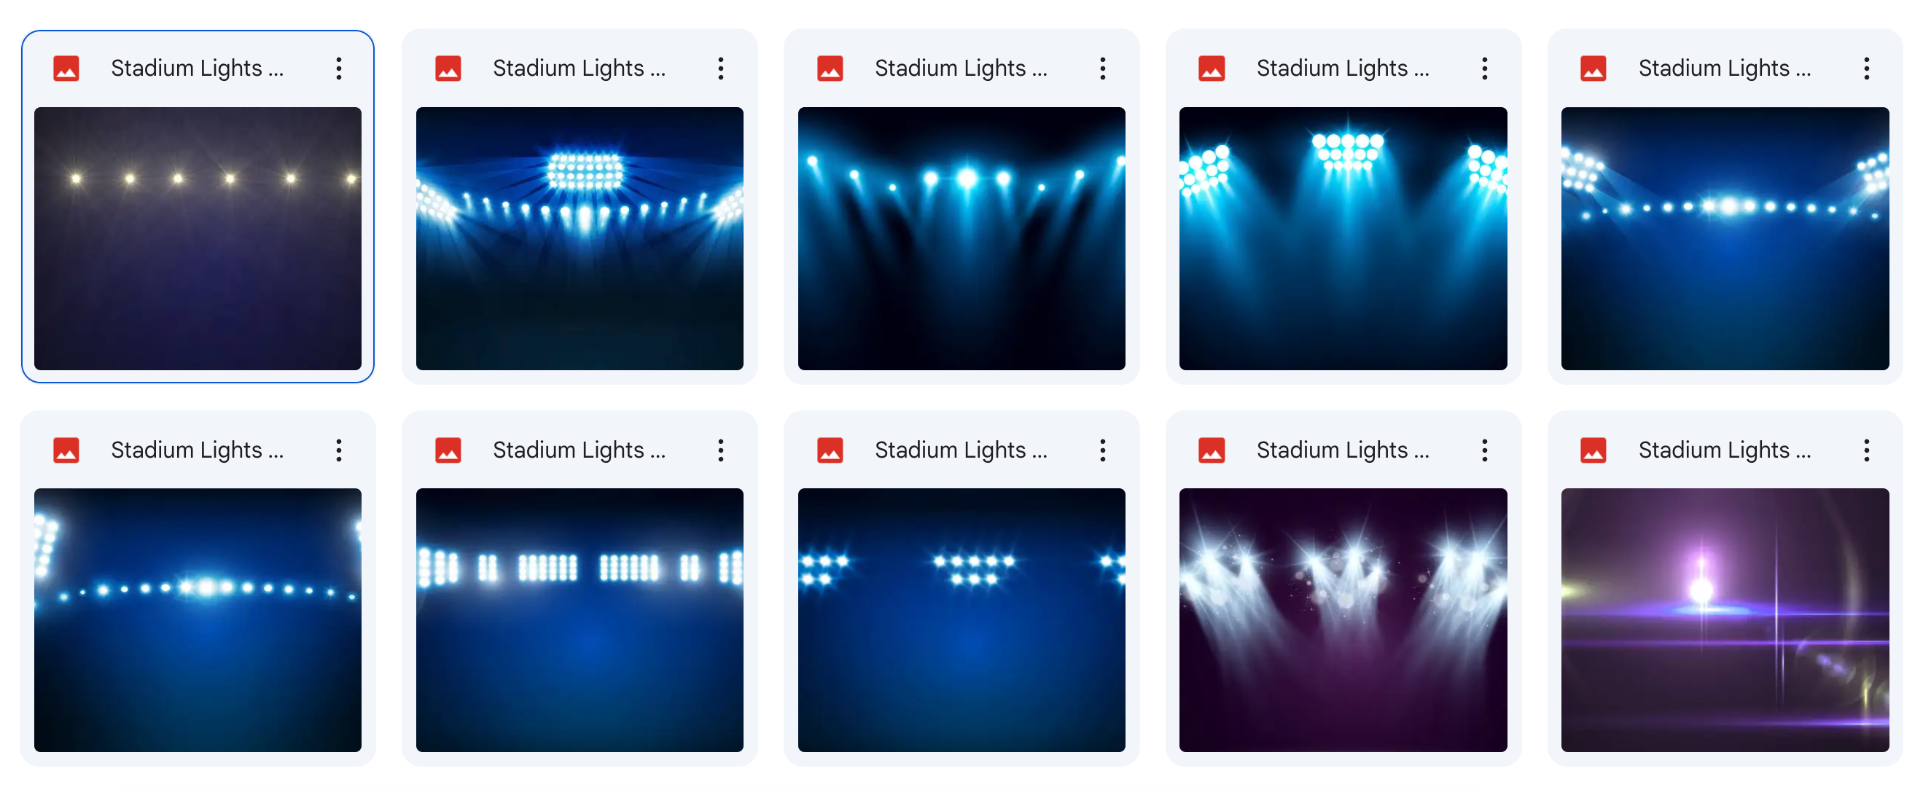Click image icon of the central floodlight panel stadium file
This screenshot has height=790, width=1923.
pos(447,69)
